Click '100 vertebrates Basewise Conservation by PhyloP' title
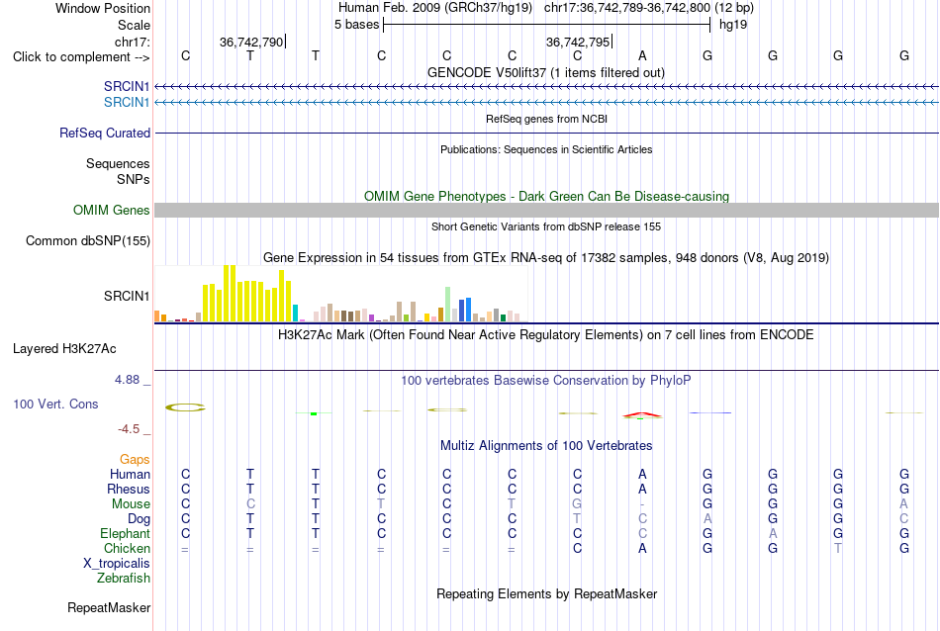 (546, 380)
